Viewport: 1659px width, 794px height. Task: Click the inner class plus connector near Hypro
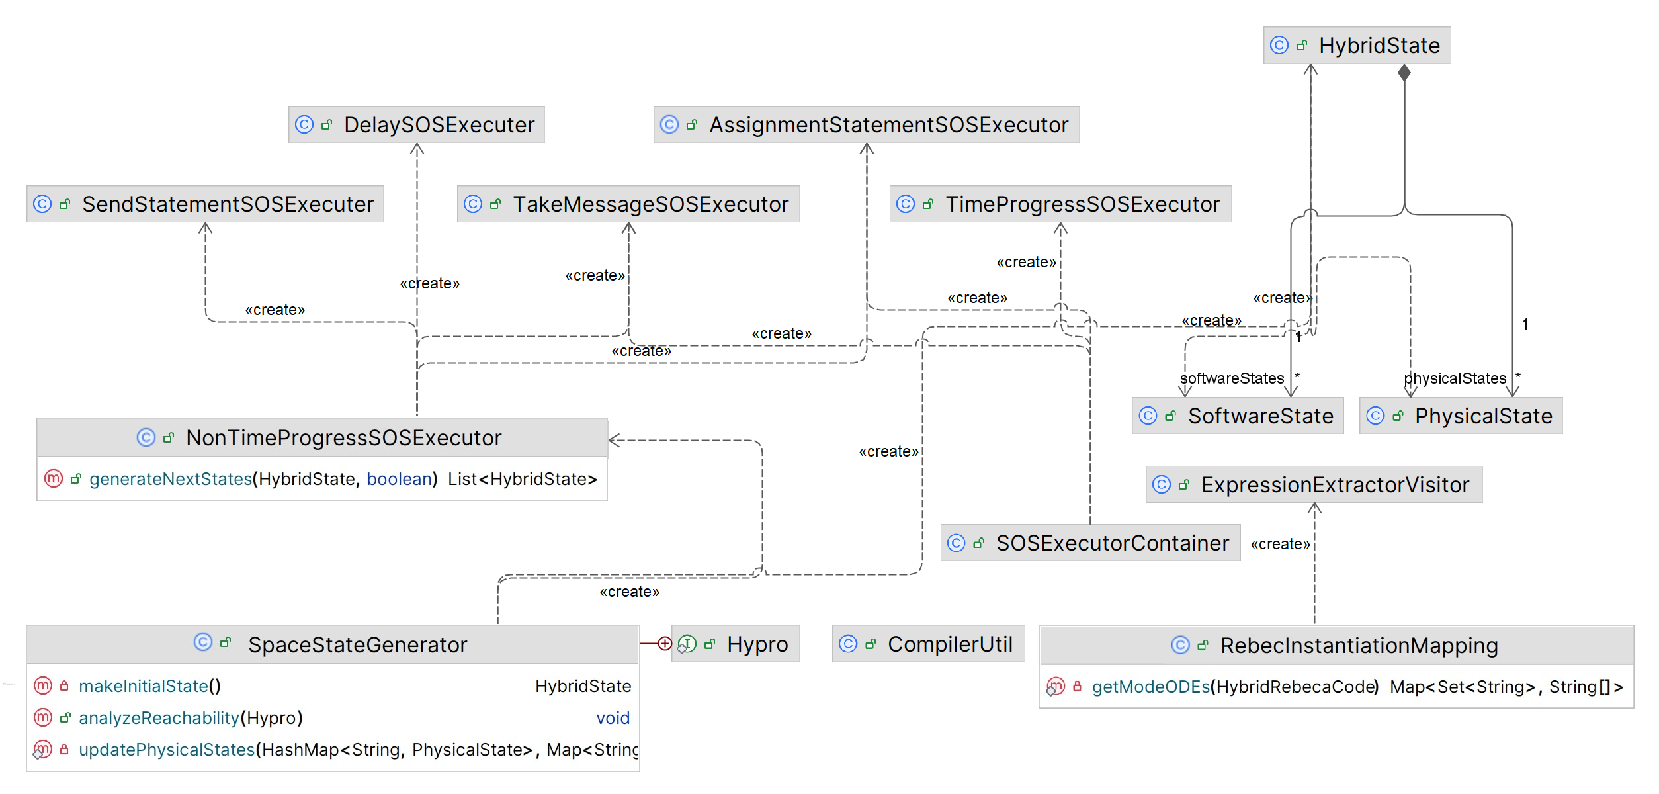665,644
